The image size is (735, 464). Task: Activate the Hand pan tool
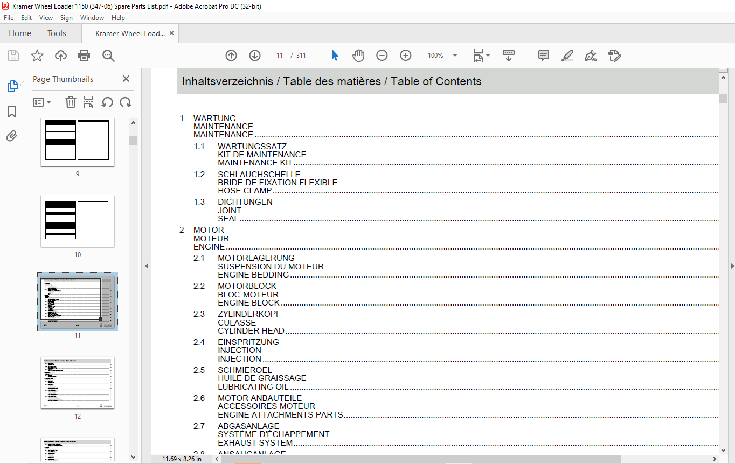point(358,56)
